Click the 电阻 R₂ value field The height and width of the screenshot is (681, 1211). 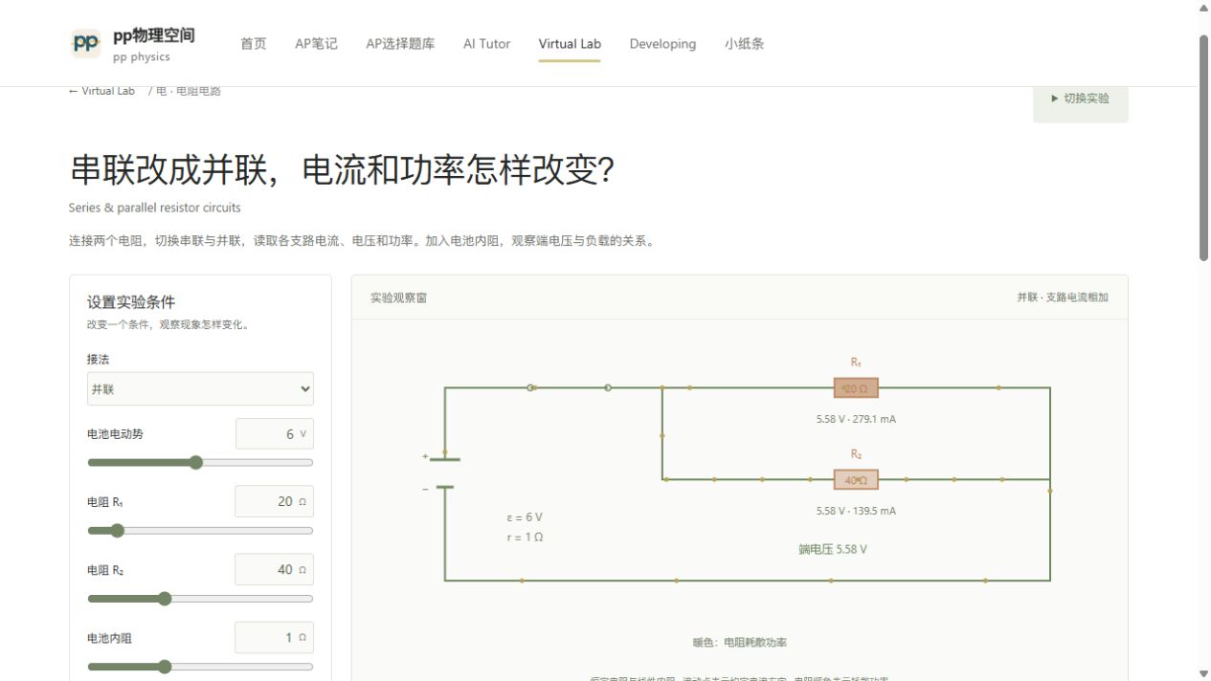coord(274,570)
